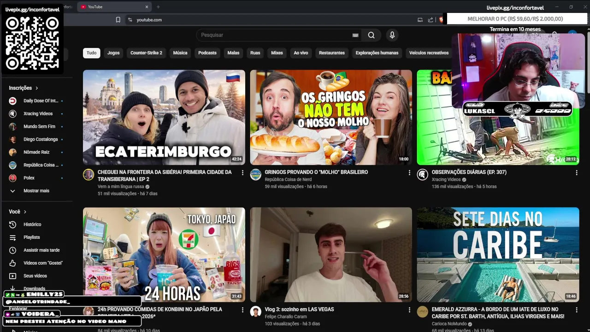Image resolution: width=590 pixels, height=332 pixels.
Task: Select the Jogos filter chip
Action: (113, 53)
